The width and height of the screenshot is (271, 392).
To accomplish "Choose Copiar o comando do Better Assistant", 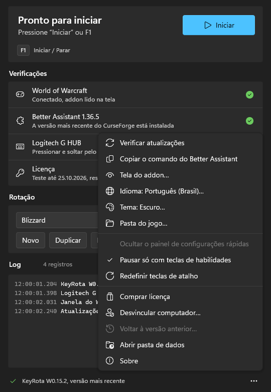I will (x=181, y=159).
